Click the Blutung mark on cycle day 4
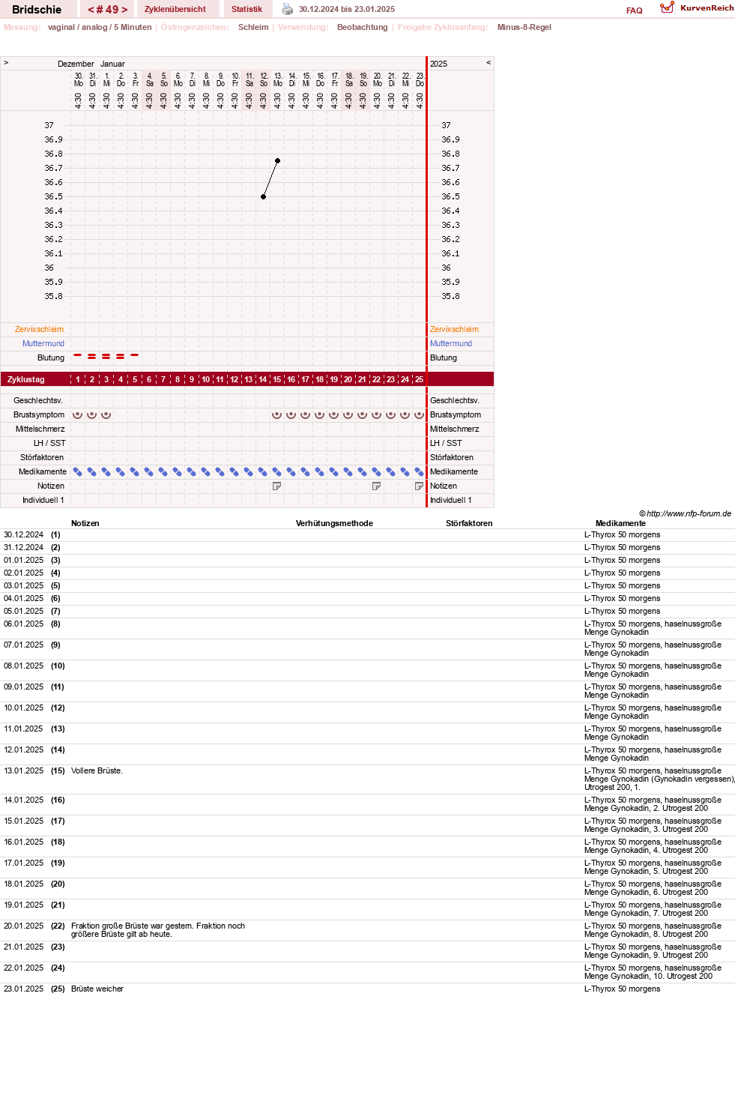 (120, 357)
